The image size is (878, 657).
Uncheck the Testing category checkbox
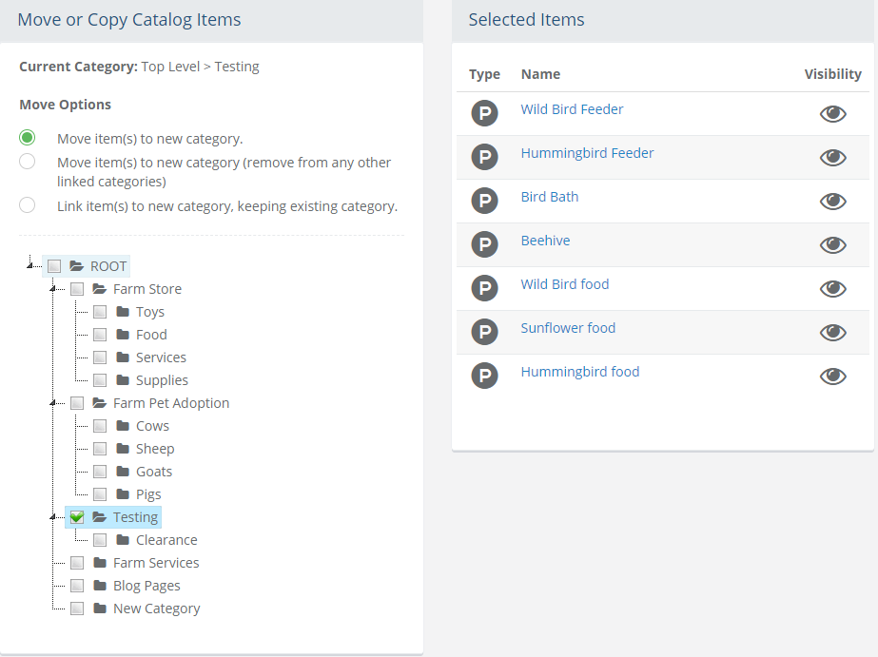pyautogui.click(x=77, y=517)
